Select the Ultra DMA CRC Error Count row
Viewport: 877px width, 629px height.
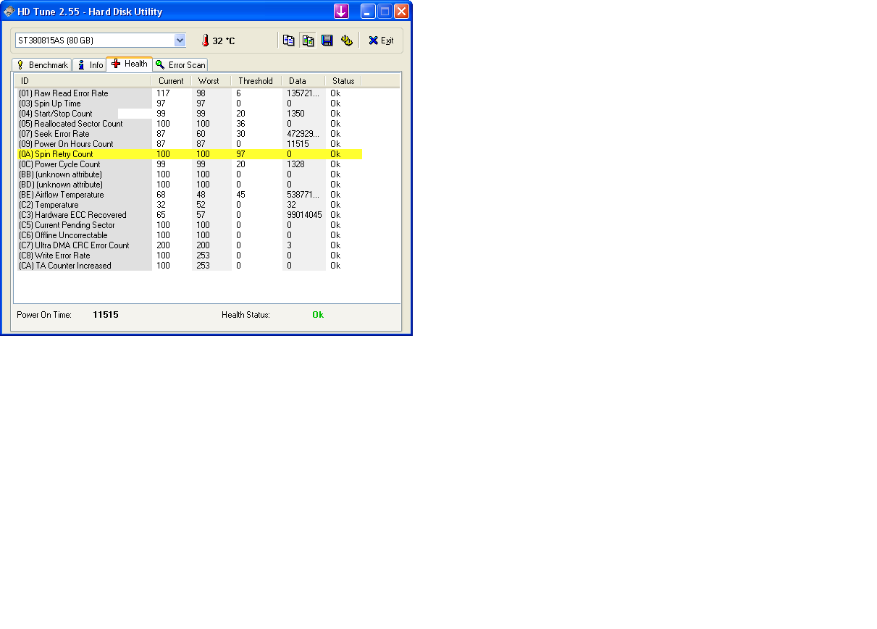coord(189,245)
